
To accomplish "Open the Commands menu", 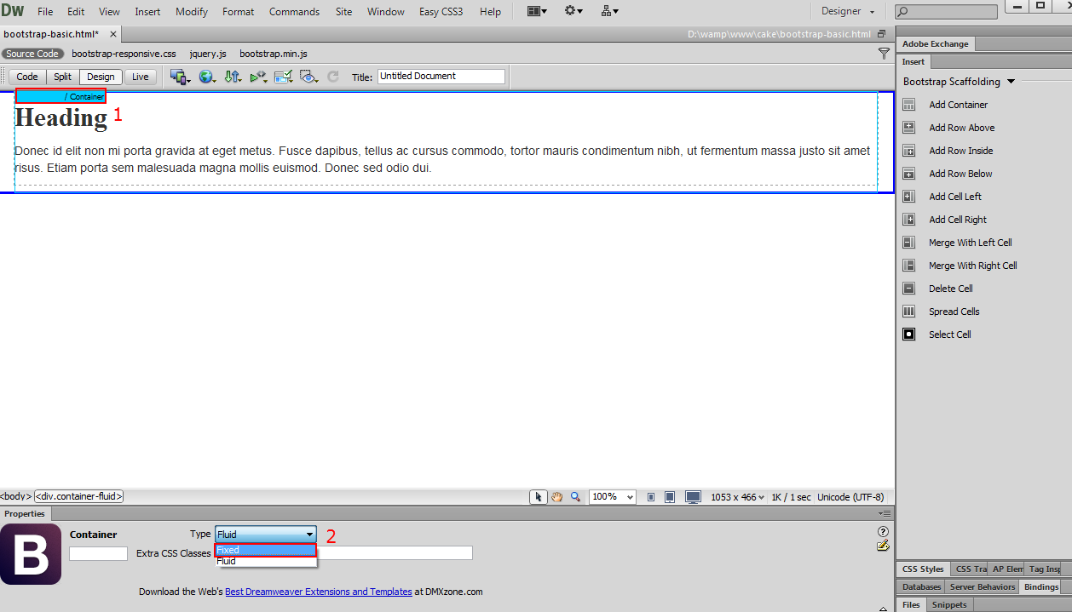I will point(294,12).
